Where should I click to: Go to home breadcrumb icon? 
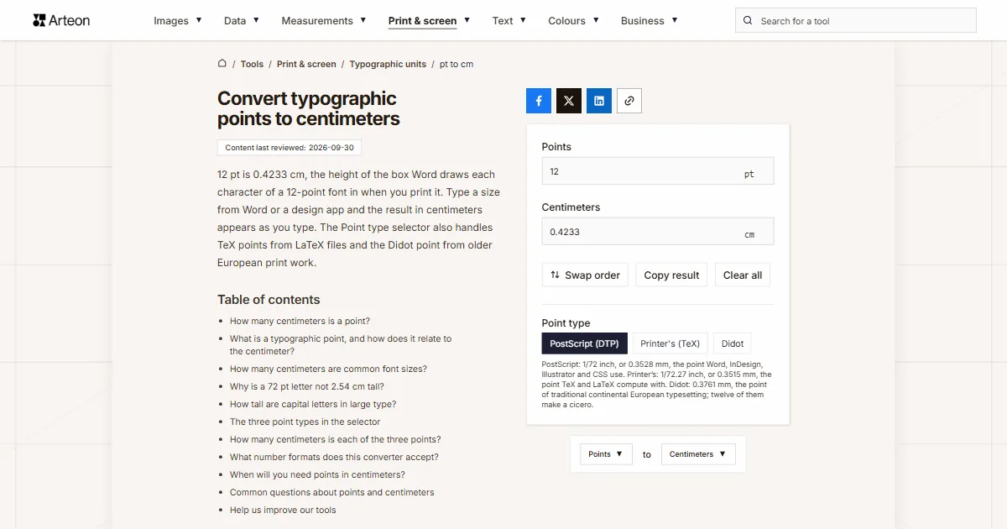pyautogui.click(x=222, y=64)
